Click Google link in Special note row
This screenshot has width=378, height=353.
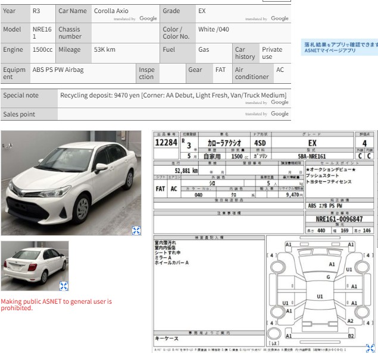[x=280, y=102]
